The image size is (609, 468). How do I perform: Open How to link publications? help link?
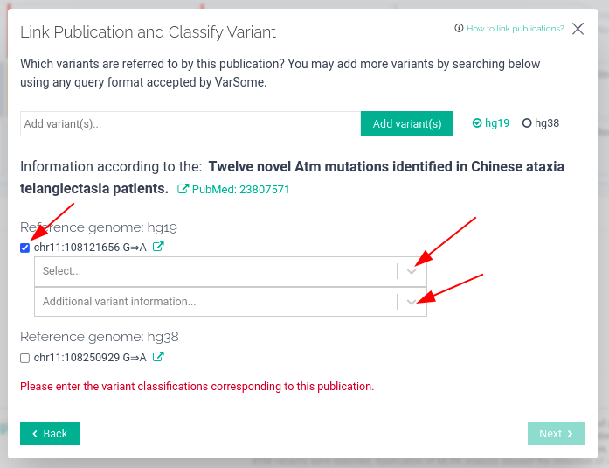515,28
